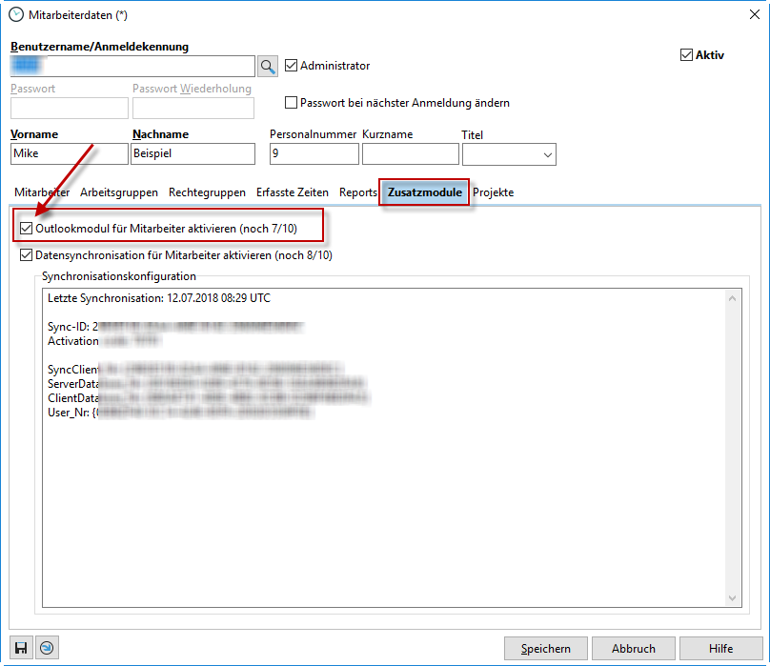Click the floppy disk save icon
Viewport: 770px width, 666px height.
tap(22, 648)
